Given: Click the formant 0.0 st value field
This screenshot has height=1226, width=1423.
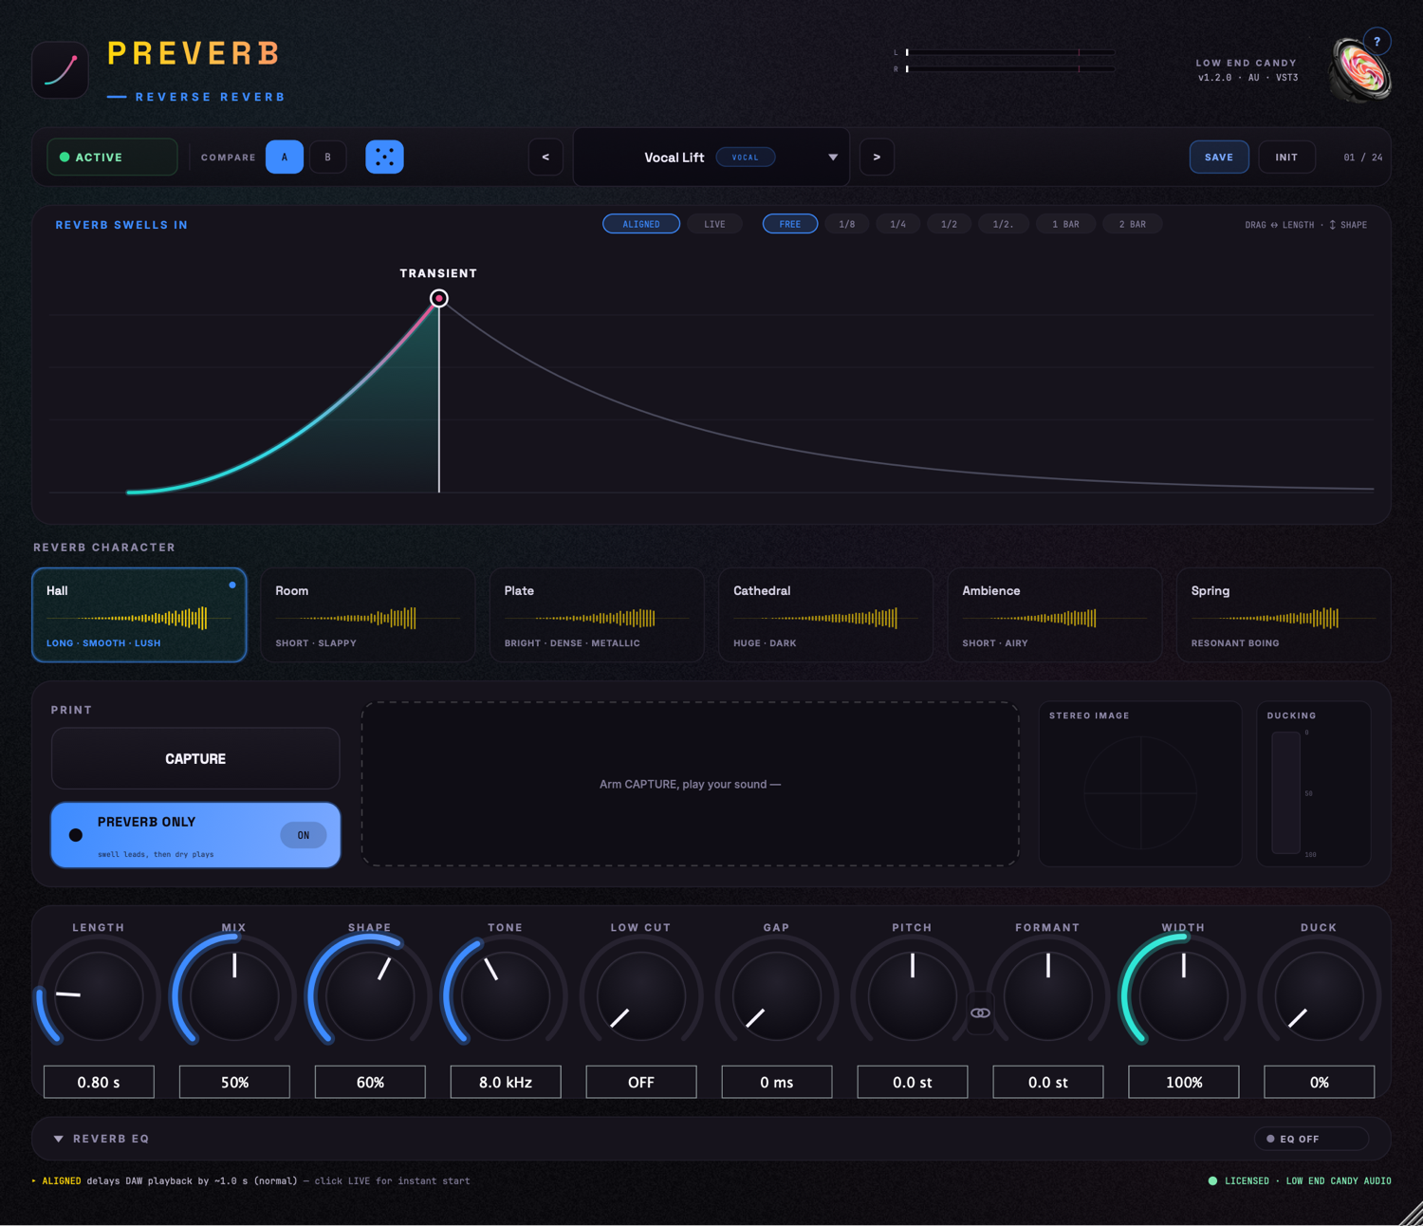Looking at the screenshot, I should 1048,1082.
